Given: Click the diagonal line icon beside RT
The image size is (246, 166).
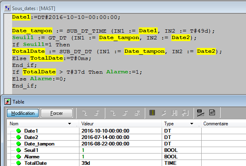Looking at the screenshot, I should pos(200,113).
